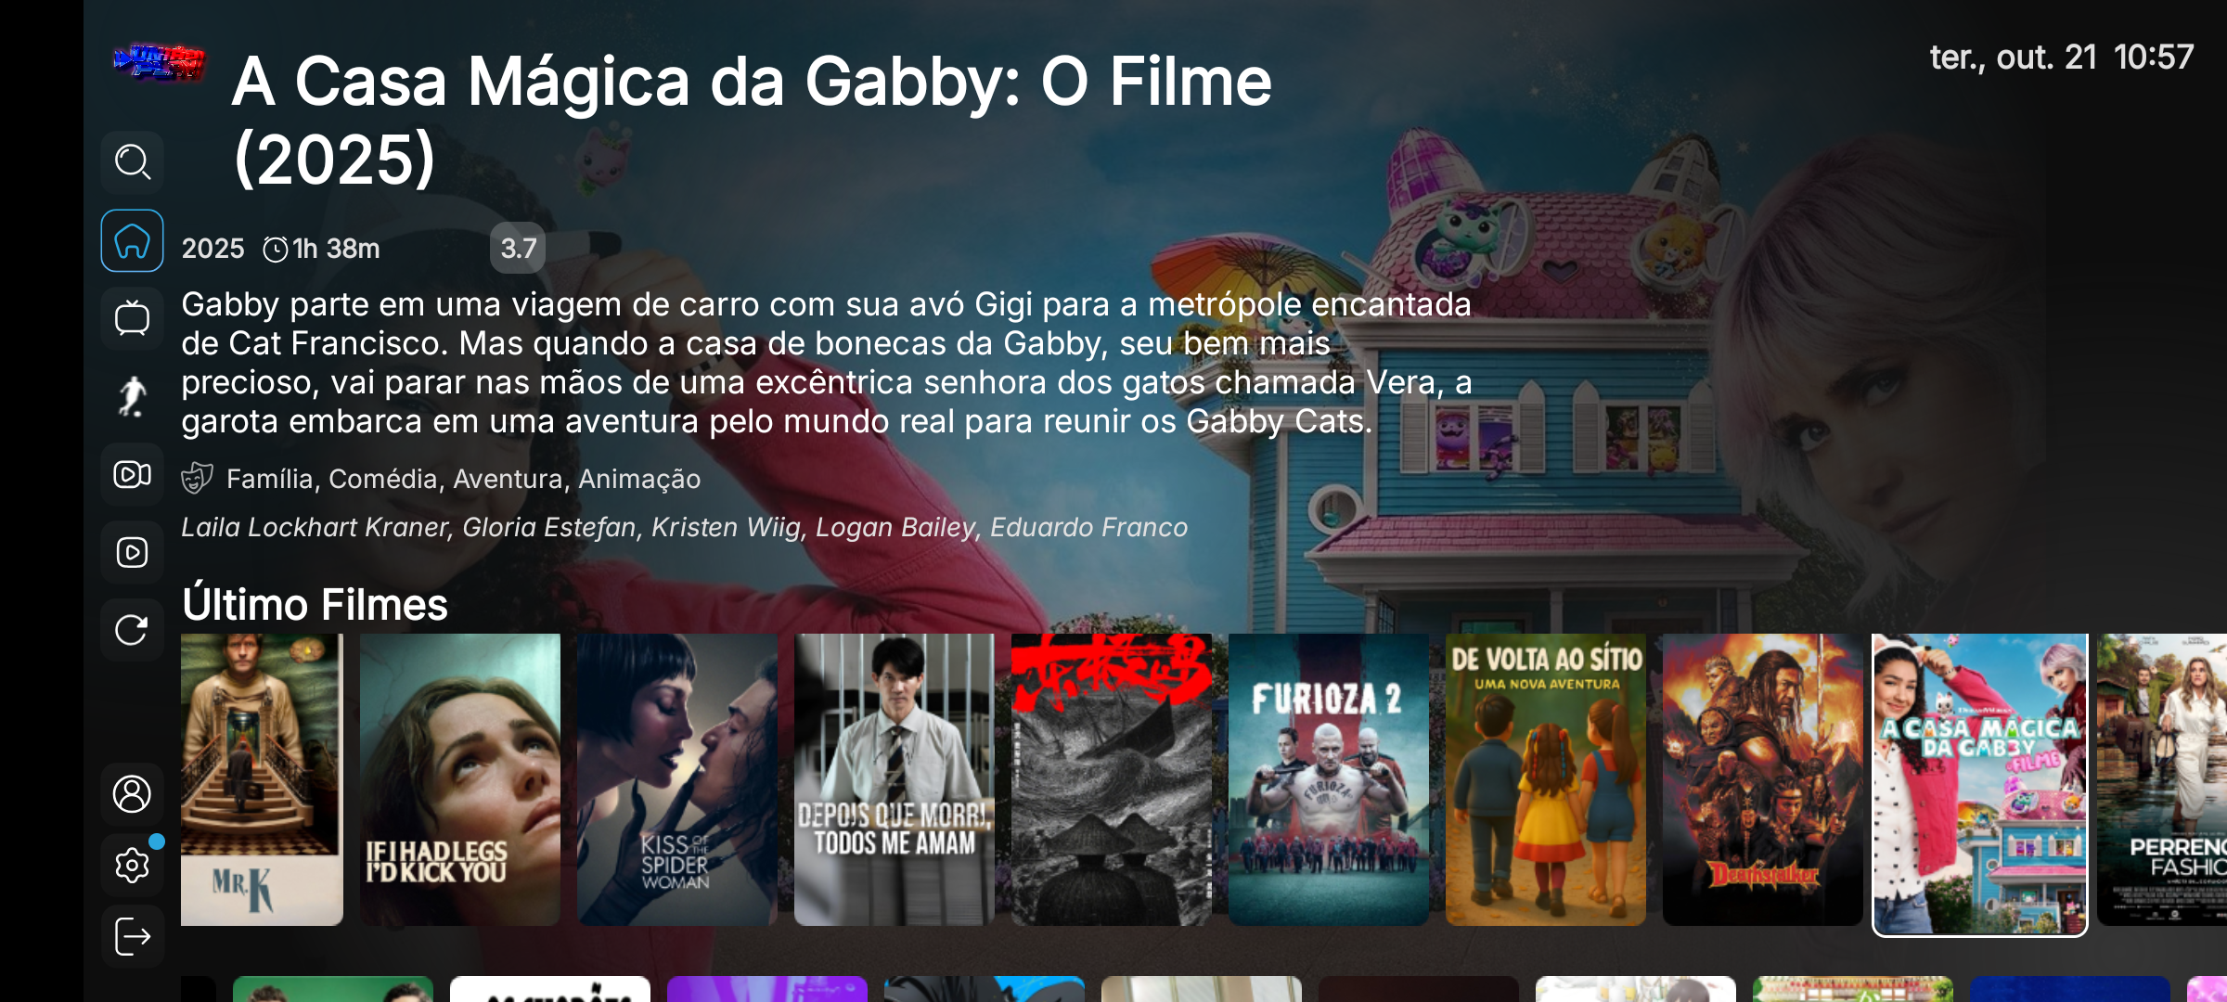Open Kiss of the Spider Woman poster
The image size is (2227, 1002).
(x=677, y=779)
